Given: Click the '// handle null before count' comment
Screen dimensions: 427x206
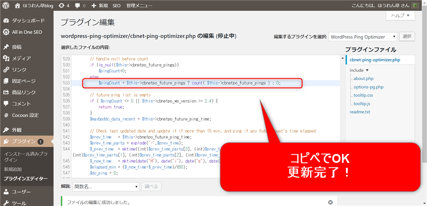Looking at the screenshot, I should (119, 59).
